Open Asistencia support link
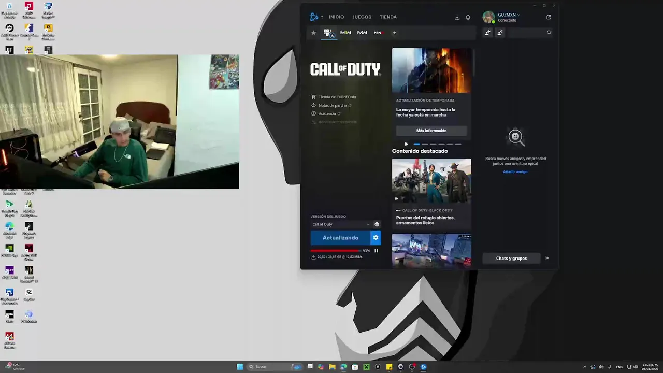This screenshot has width=663, height=373. pos(326,113)
